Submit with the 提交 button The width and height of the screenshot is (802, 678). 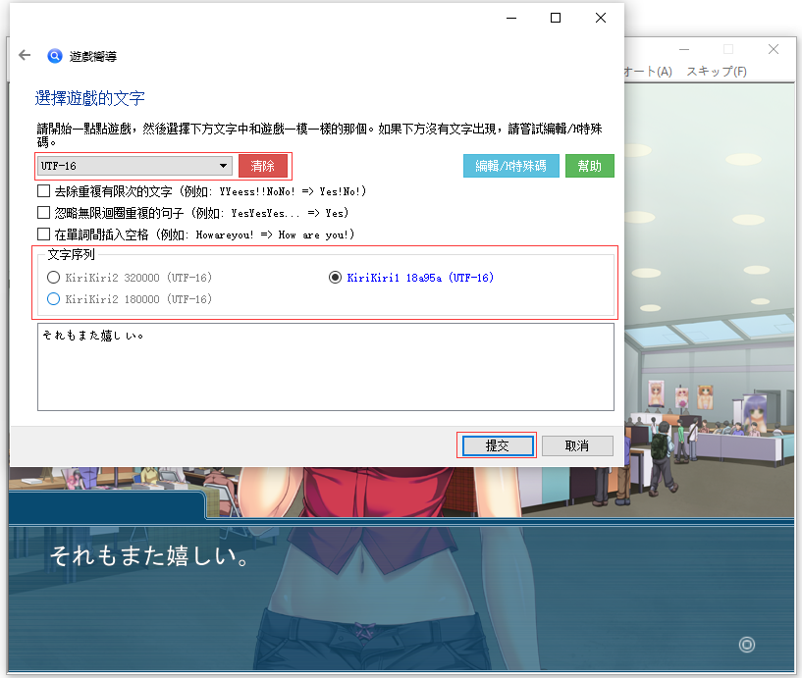pyautogui.click(x=497, y=445)
